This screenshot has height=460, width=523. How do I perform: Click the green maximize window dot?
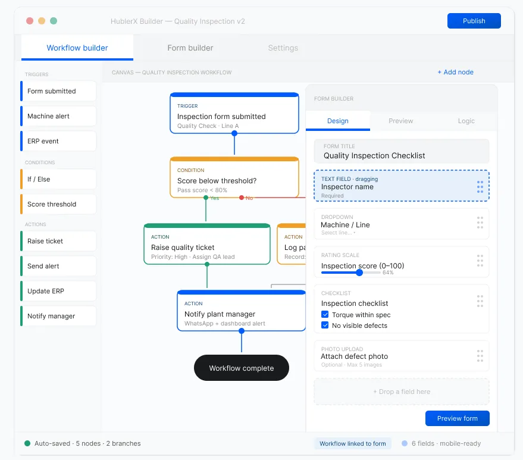[x=54, y=21]
